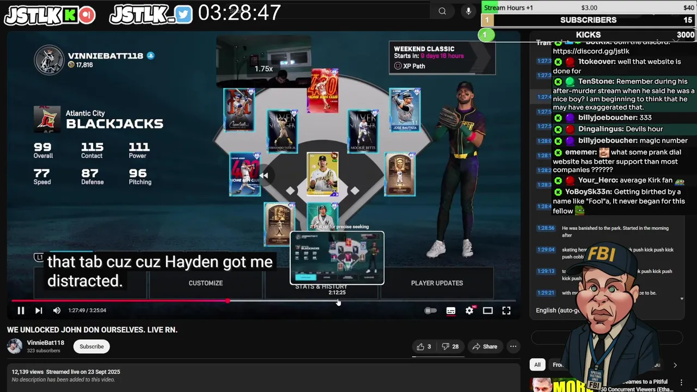
Task: Select the All filter chip
Action: 537,365
